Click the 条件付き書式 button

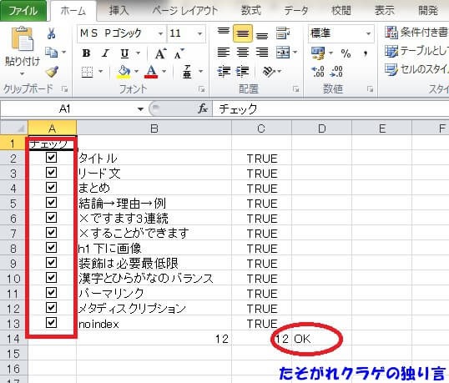(416, 32)
